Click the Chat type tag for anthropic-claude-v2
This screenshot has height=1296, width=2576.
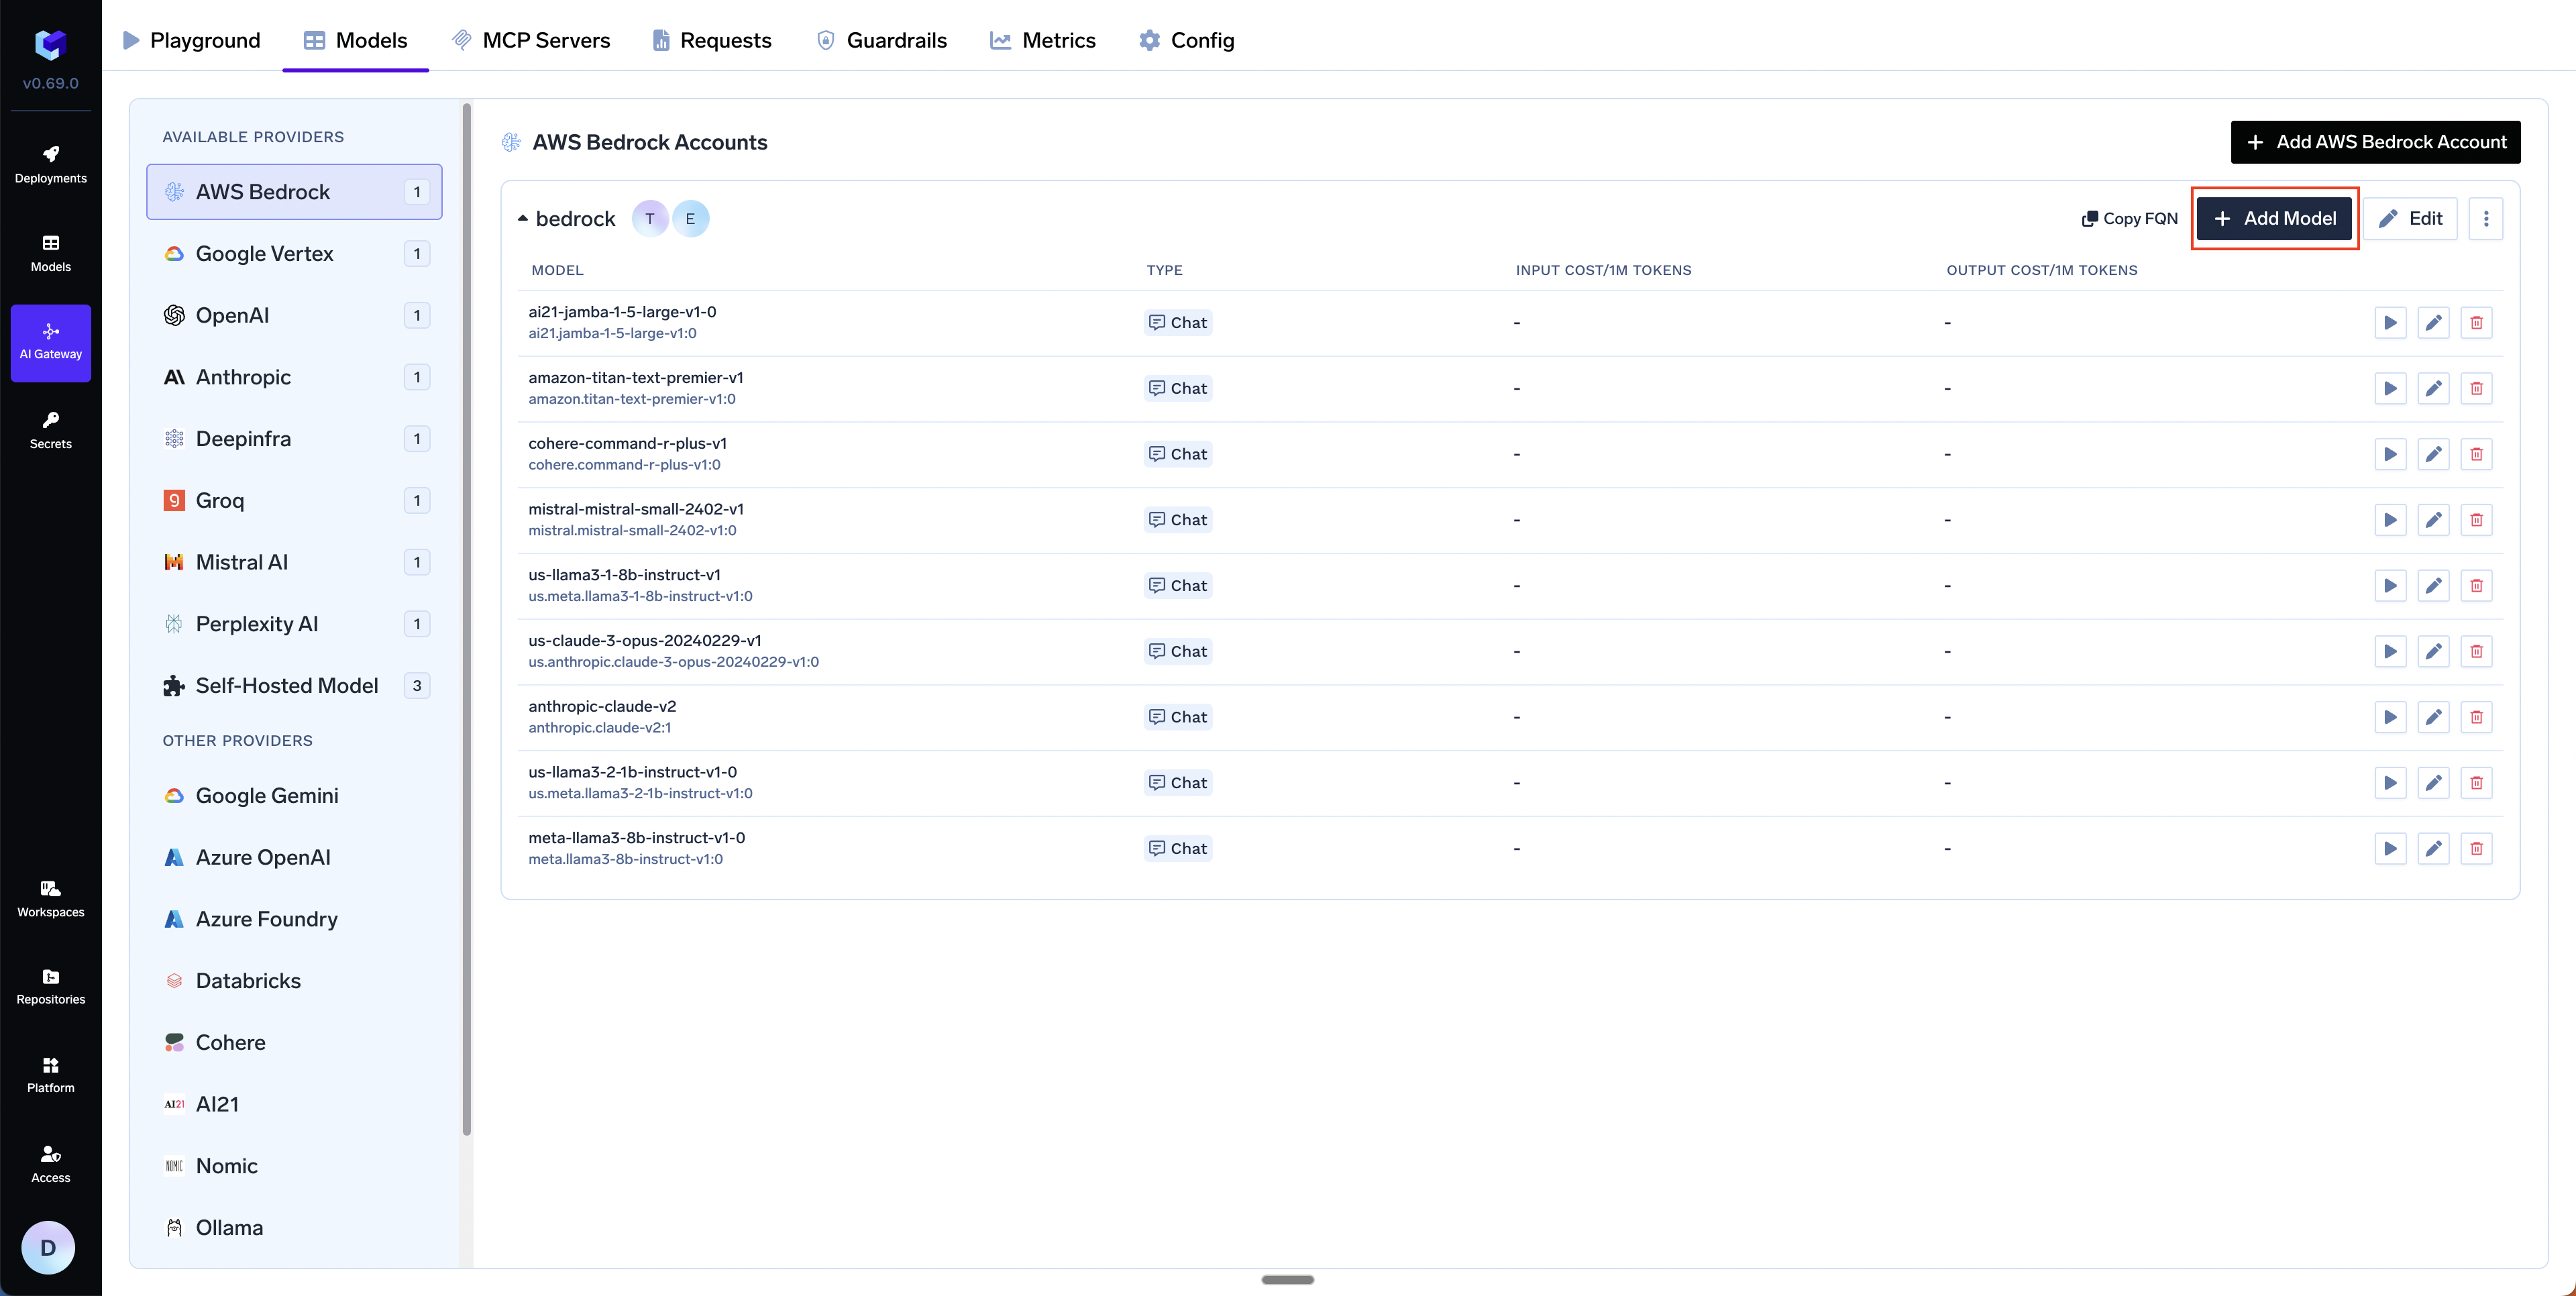coord(1178,718)
